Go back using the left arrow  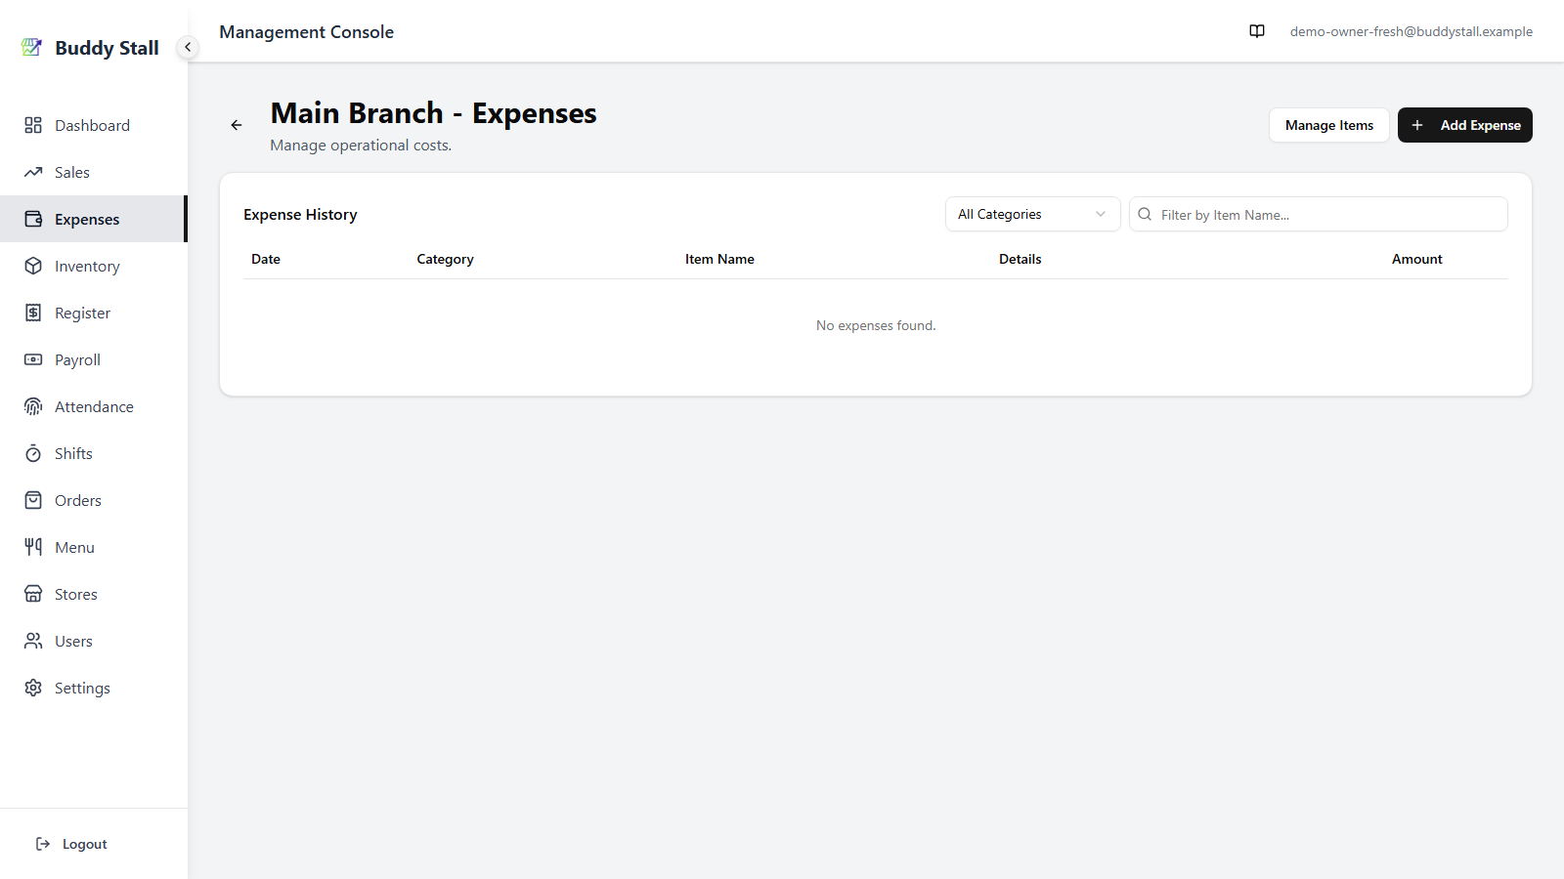(x=237, y=125)
